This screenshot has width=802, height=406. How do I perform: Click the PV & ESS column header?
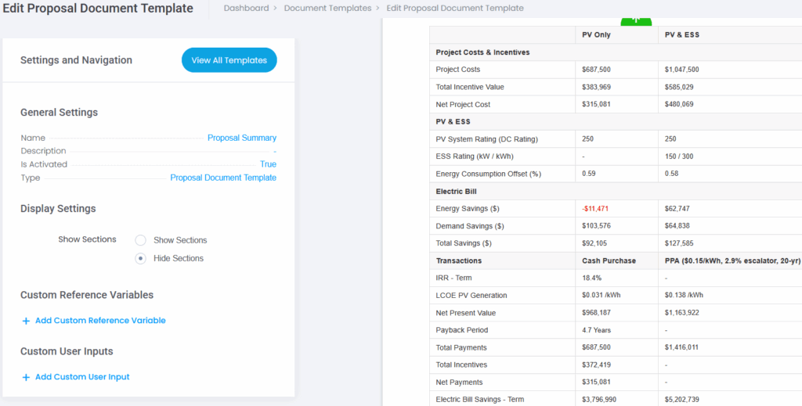pyautogui.click(x=682, y=35)
